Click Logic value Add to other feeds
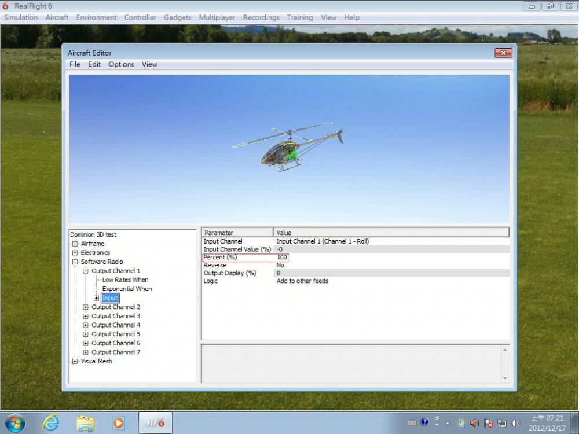This screenshot has width=579, height=434. pos(302,281)
